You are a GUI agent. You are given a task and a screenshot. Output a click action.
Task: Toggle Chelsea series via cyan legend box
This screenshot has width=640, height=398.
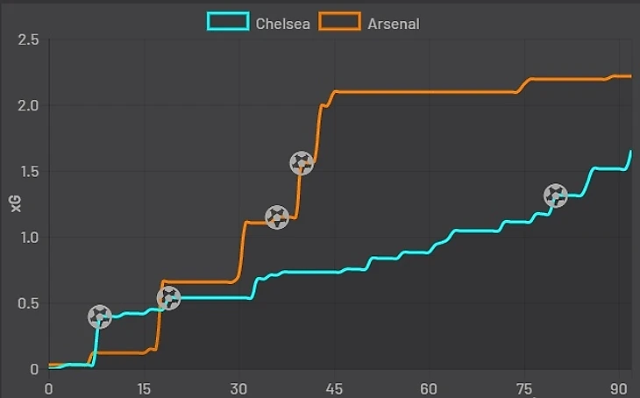[228, 22]
